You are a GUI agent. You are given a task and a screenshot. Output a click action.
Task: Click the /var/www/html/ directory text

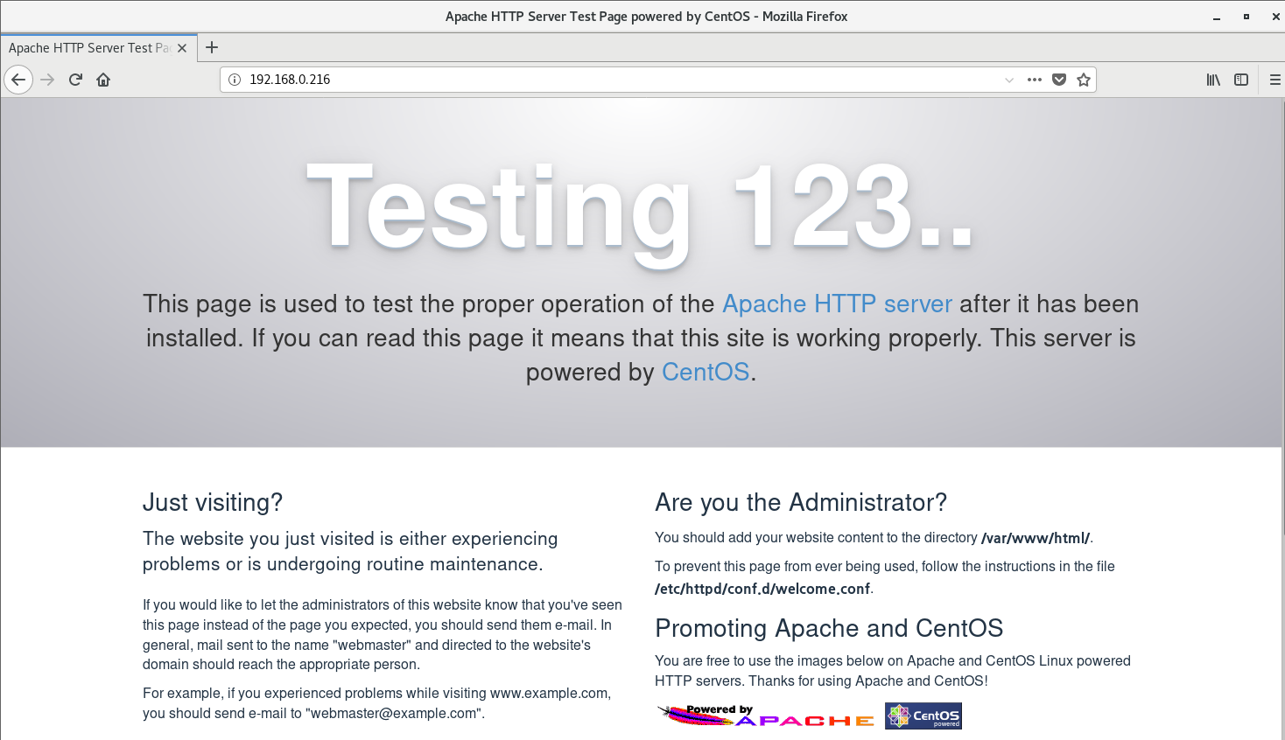(1036, 538)
